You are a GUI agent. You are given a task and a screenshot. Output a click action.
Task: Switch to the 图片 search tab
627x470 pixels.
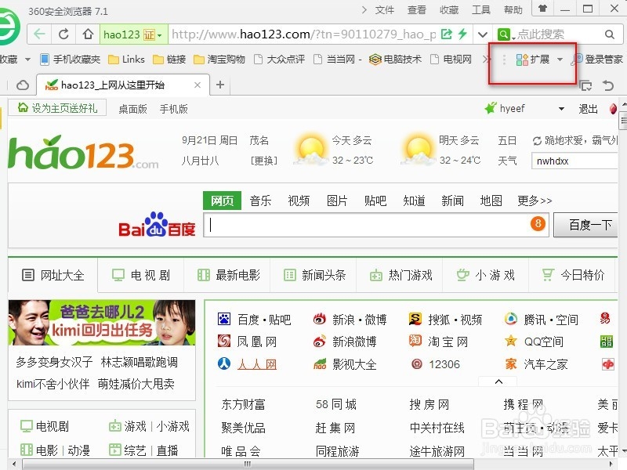pos(337,201)
